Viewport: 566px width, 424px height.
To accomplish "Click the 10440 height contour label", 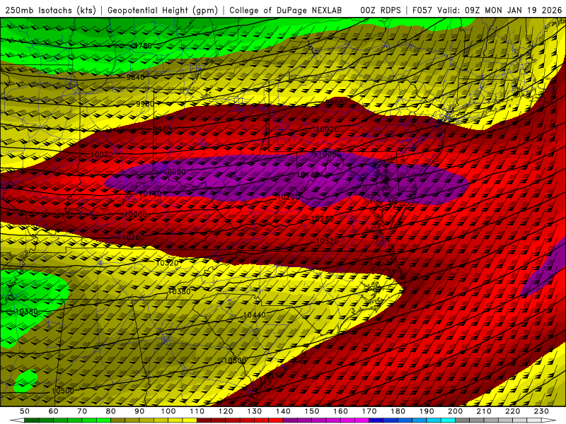I will click(x=254, y=314).
